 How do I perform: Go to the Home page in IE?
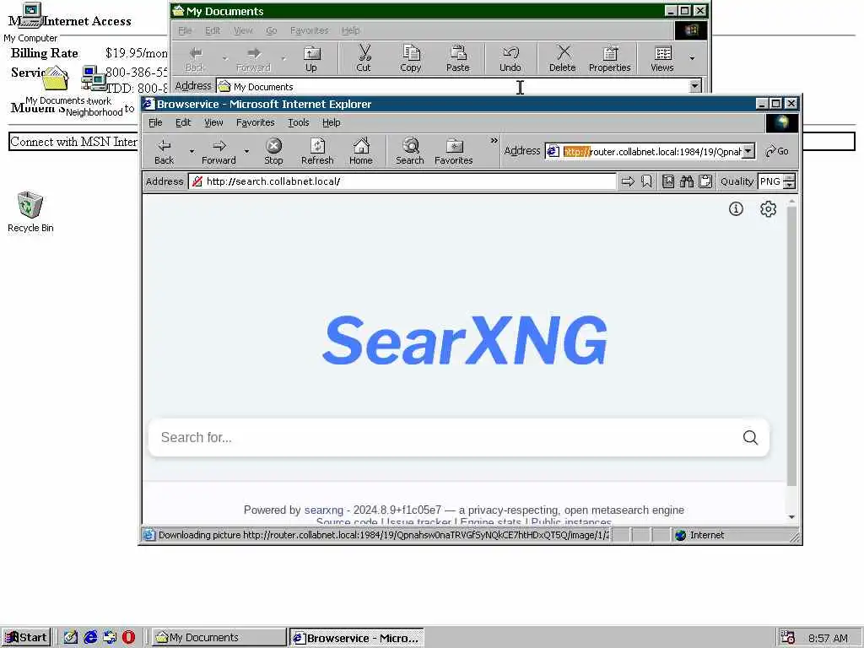(x=361, y=152)
